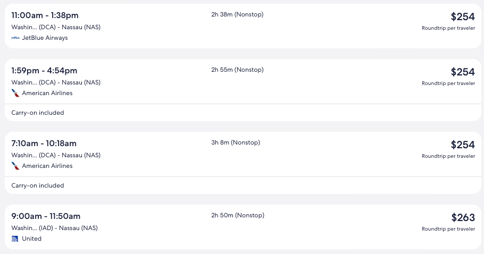Click Carry-on included under the 1:59pm flight
The width and height of the screenshot is (484, 254).
pos(38,113)
